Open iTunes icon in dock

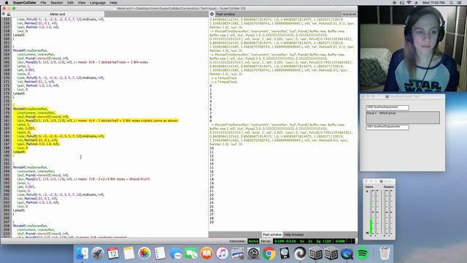click(x=222, y=254)
